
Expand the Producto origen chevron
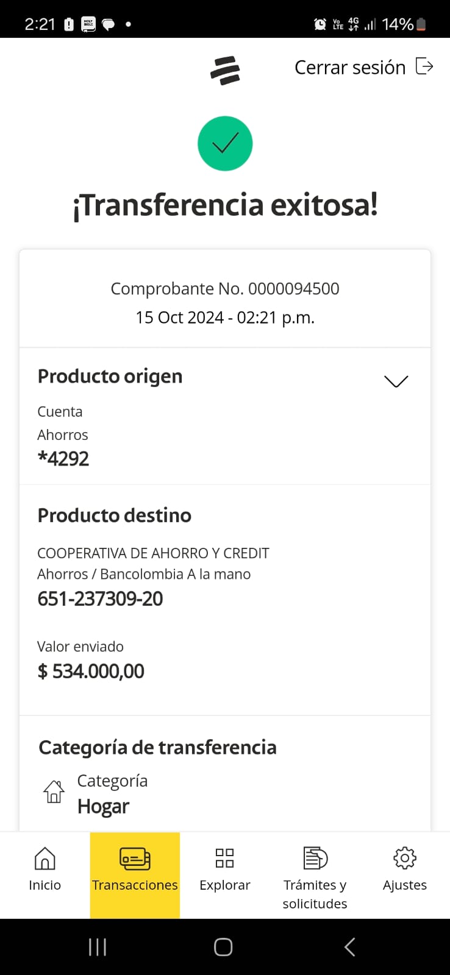pos(396,381)
